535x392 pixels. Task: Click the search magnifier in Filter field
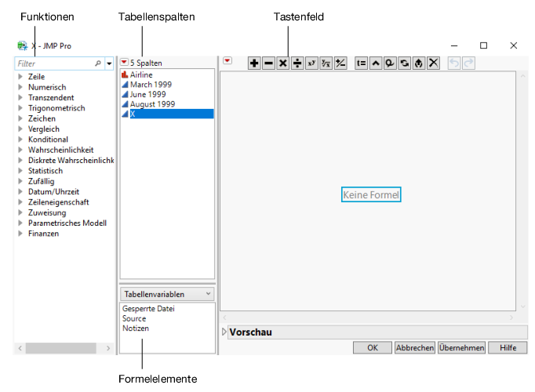[x=98, y=64]
